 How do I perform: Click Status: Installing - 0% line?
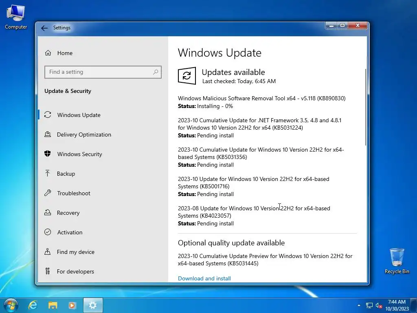(x=205, y=106)
